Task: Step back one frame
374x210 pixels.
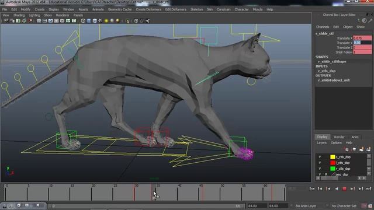Action: tap(320, 189)
